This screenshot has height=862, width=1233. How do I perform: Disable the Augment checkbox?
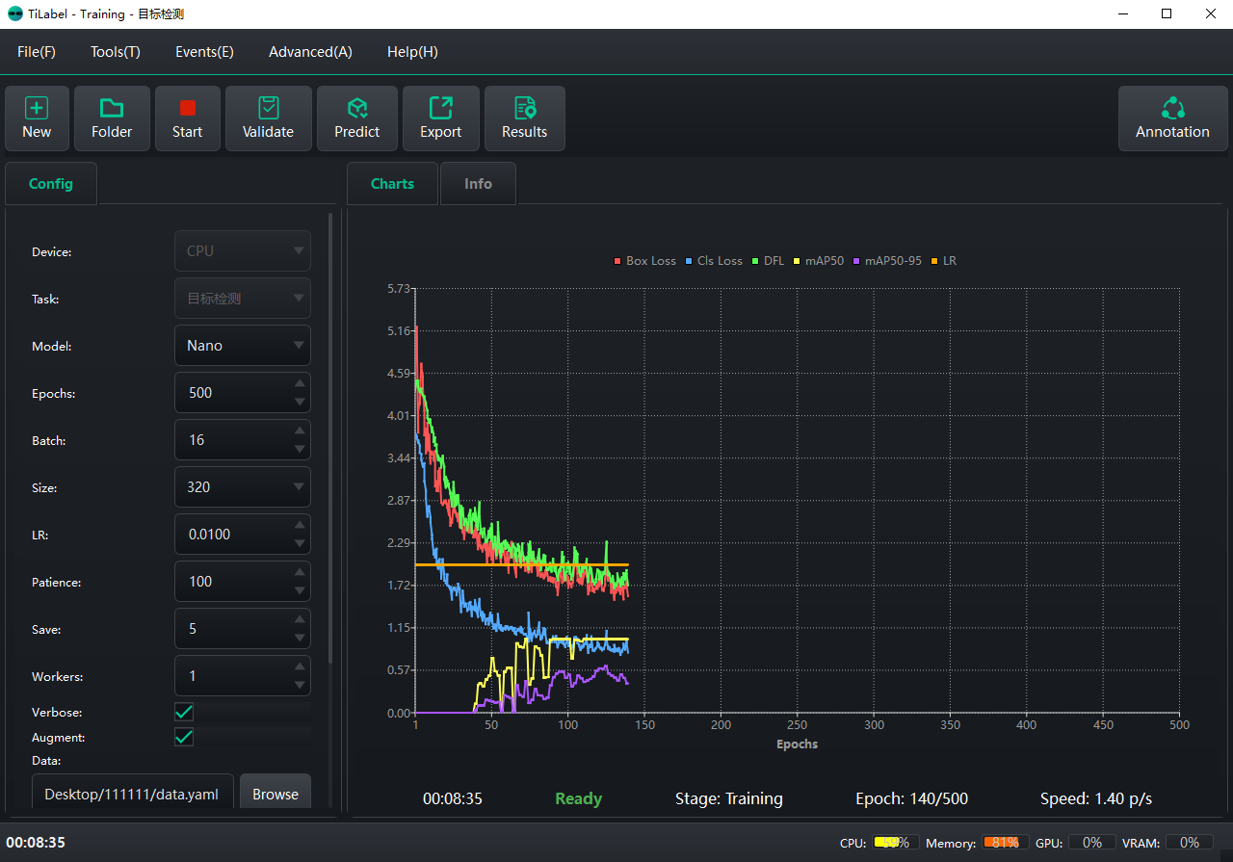184,737
